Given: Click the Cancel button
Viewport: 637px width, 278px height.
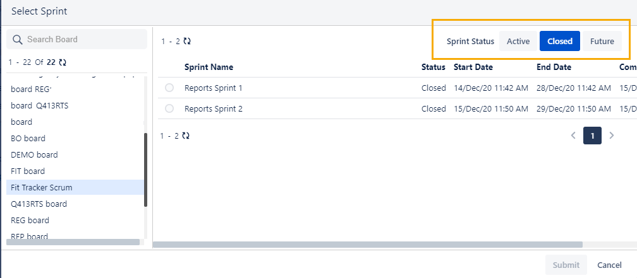Looking at the screenshot, I should (609, 265).
